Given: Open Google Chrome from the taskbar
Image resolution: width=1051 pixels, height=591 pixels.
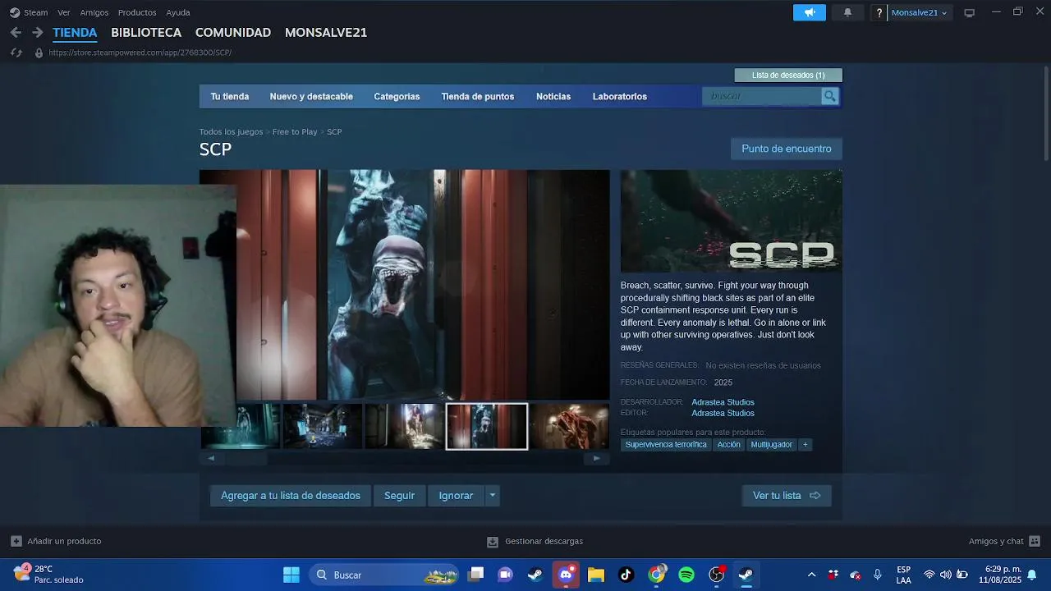Looking at the screenshot, I should pyautogui.click(x=657, y=575).
